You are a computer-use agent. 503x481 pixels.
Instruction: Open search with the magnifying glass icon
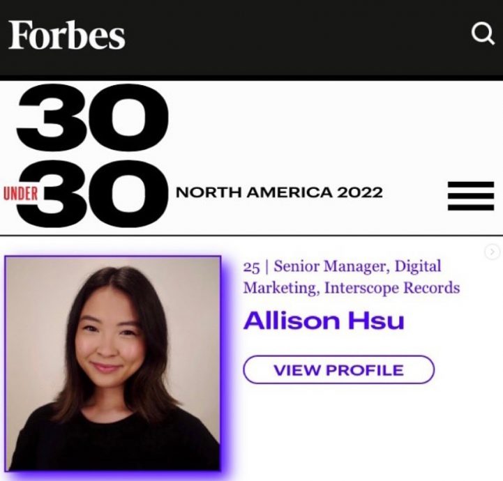[483, 33]
